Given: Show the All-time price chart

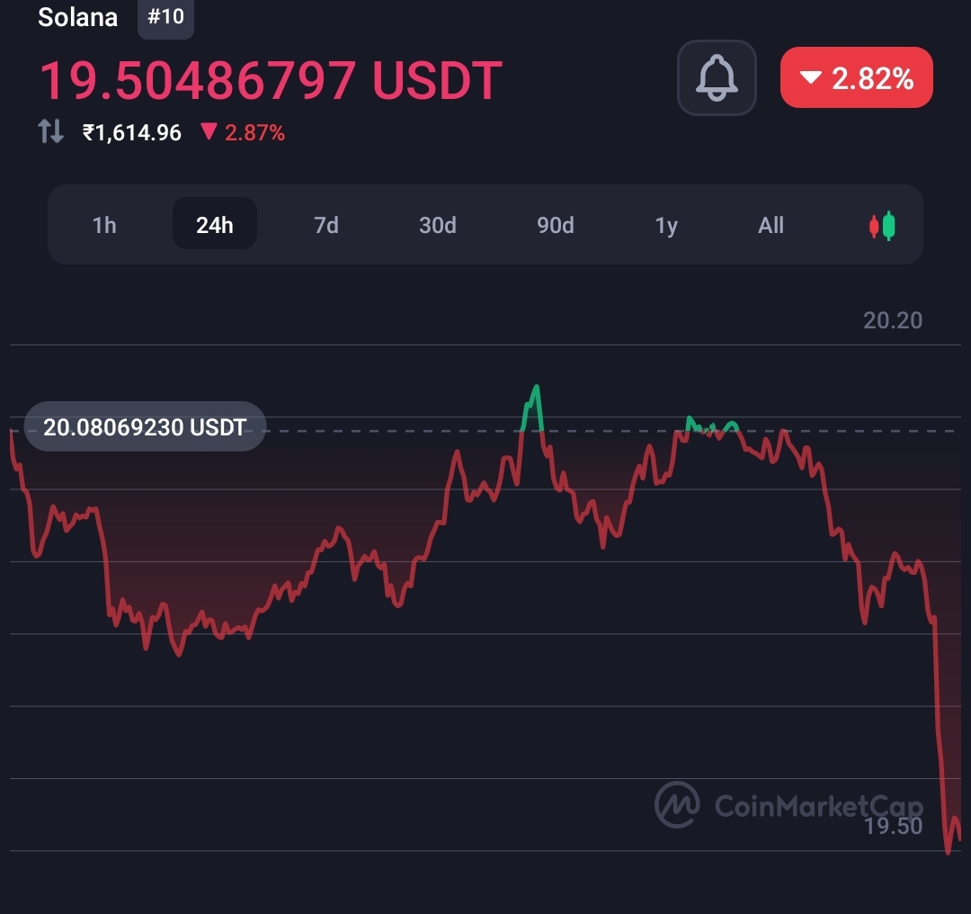Looking at the screenshot, I should (x=771, y=224).
